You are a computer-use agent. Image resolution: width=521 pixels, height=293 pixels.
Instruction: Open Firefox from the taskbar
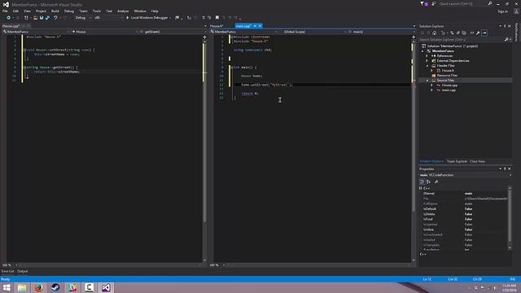point(39,287)
